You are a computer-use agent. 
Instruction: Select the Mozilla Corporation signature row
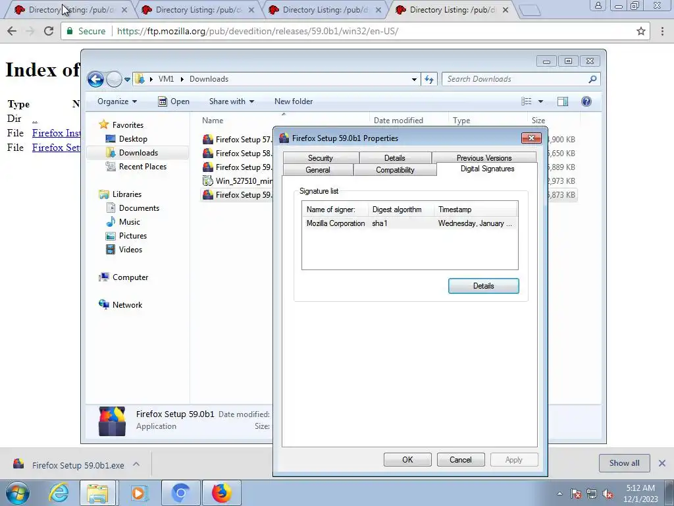409,223
